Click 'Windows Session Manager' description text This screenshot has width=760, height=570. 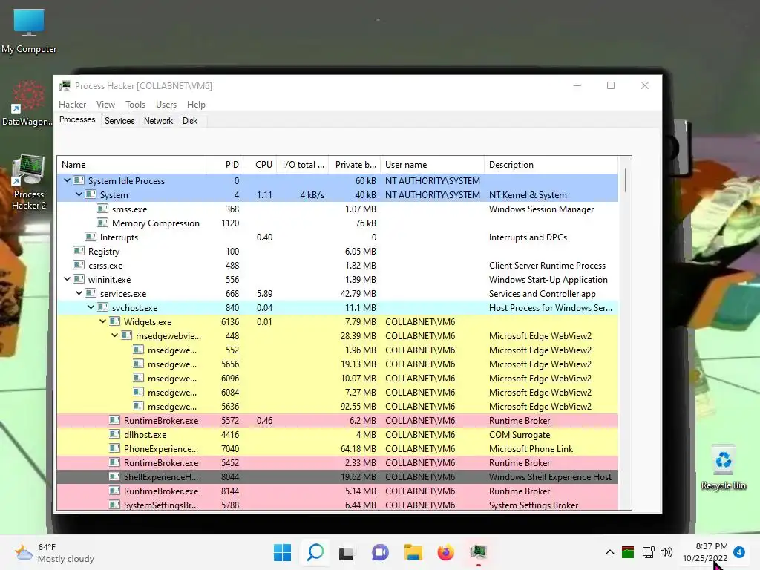(x=541, y=209)
